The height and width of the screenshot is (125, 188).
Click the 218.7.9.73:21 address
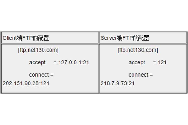(x=118, y=83)
